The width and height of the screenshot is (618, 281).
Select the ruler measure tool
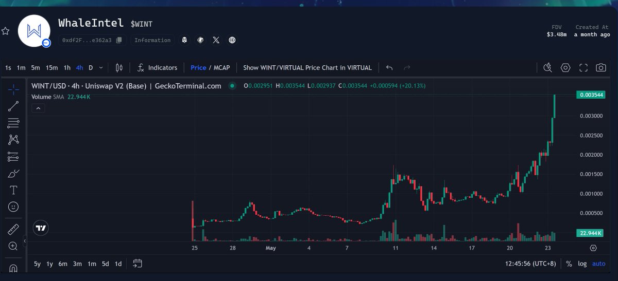pos(13,229)
